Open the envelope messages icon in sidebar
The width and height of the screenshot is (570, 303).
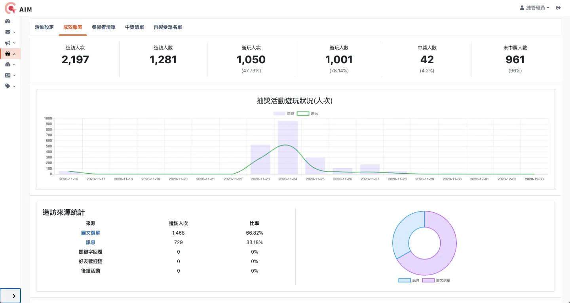(x=8, y=32)
